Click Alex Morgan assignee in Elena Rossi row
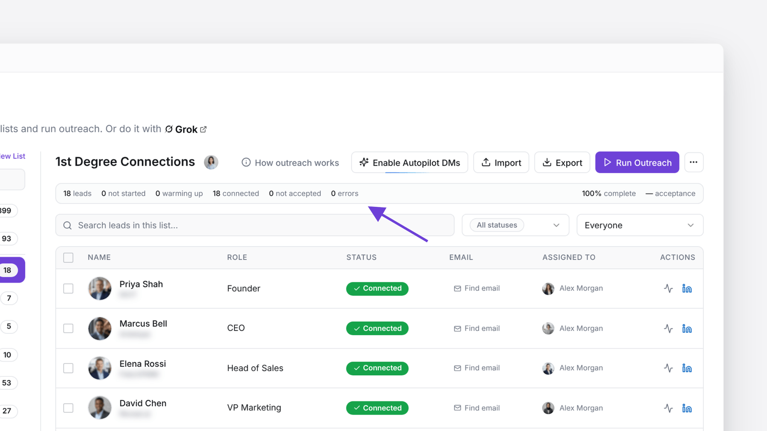 tap(572, 368)
